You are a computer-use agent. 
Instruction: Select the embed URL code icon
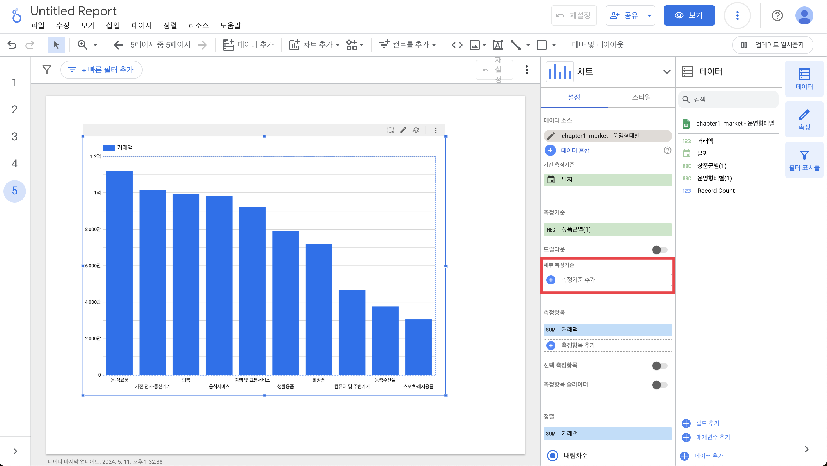(457, 45)
